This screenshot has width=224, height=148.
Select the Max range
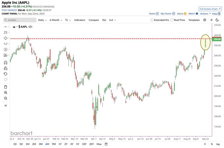click(99, 144)
